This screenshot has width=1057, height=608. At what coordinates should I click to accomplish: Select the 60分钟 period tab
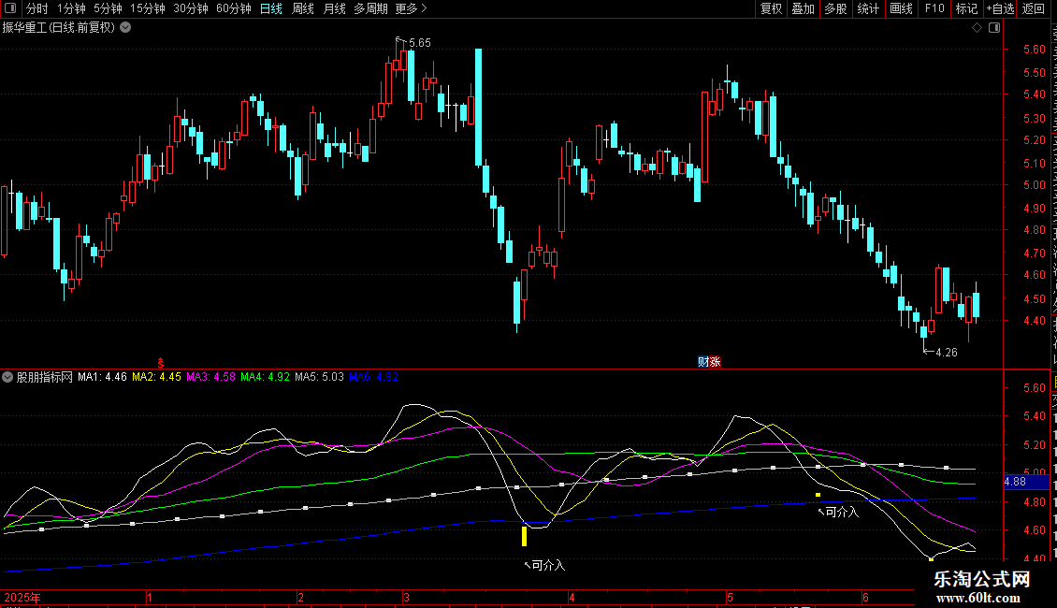point(233,8)
